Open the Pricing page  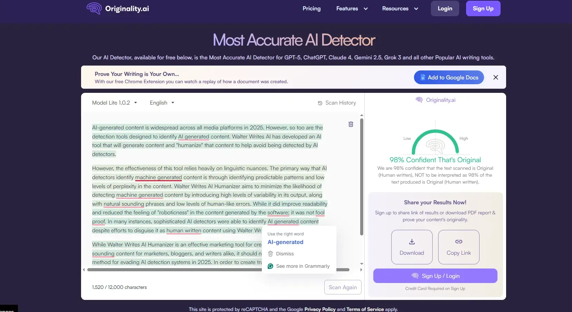pyautogui.click(x=312, y=9)
